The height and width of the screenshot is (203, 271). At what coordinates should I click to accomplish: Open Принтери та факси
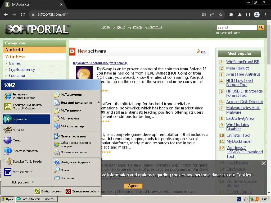76,152
